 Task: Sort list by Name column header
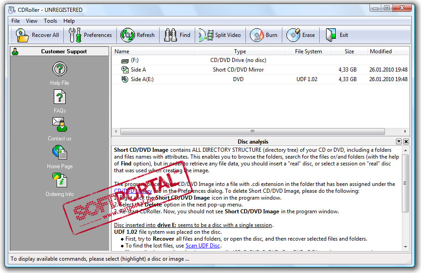pyautogui.click(x=153, y=51)
